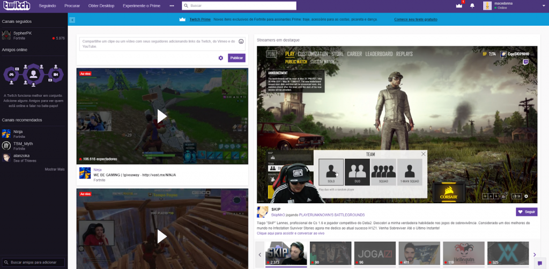Open recommended channel alanzoka
Image resolution: width=549 pixels, height=269 pixels.
33,158
